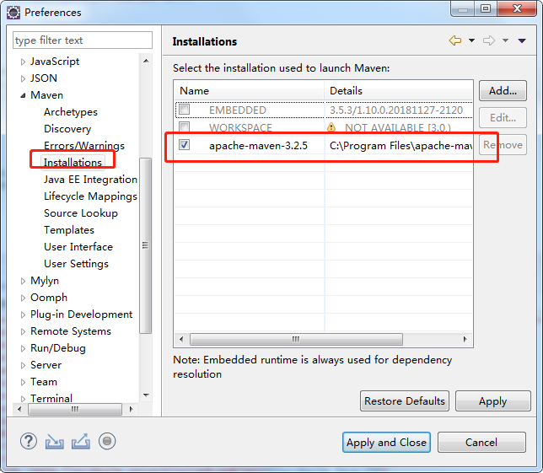Click the NOT AVAILABLE [3.0,) text

[x=398, y=128]
